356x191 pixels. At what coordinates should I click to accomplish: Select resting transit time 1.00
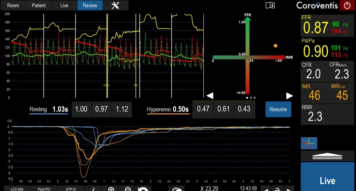tap(81, 109)
